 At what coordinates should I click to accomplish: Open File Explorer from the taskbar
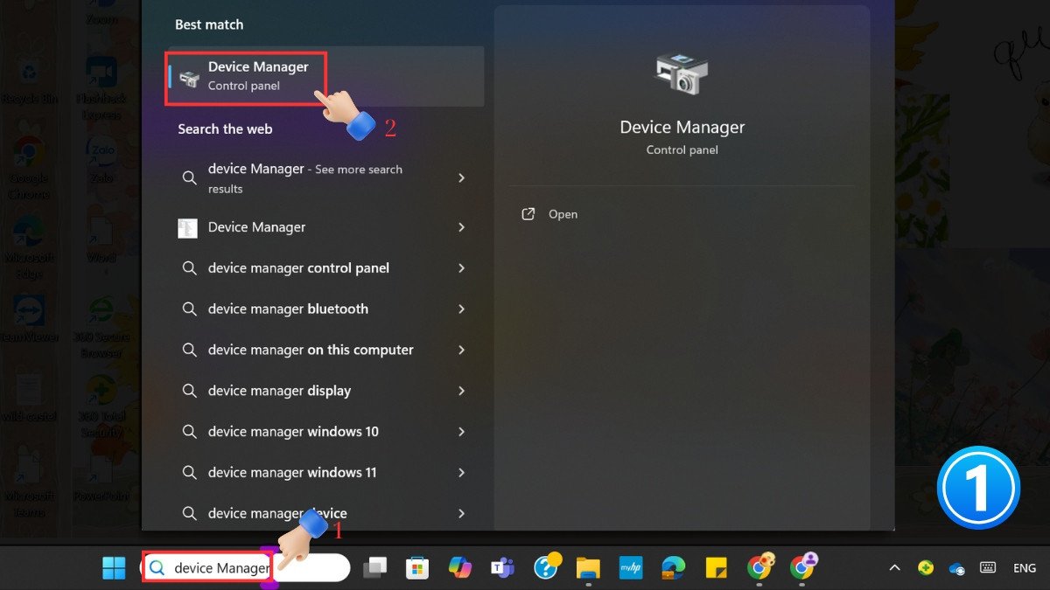pos(587,567)
